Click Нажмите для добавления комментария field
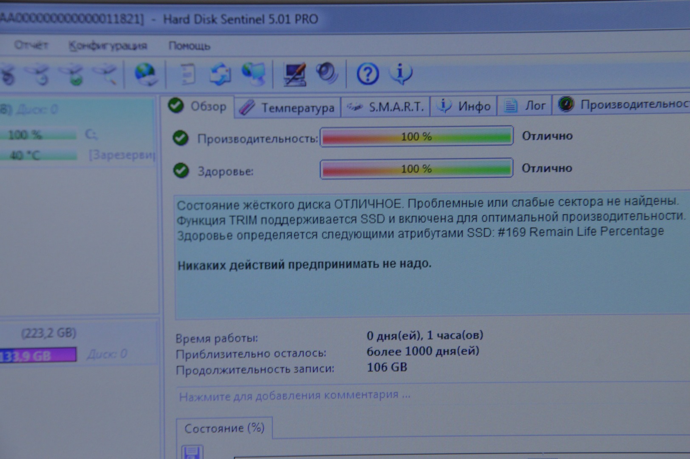The width and height of the screenshot is (690, 459). 294,396
